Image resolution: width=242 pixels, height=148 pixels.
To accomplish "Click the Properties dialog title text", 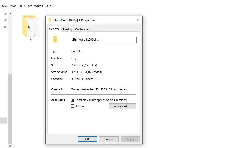I will tap(74, 20).
